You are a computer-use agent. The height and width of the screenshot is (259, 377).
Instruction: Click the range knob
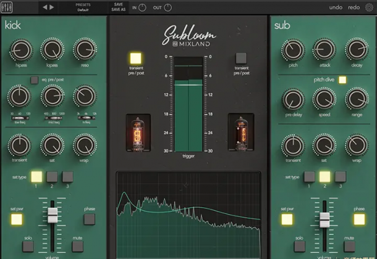[357, 99]
